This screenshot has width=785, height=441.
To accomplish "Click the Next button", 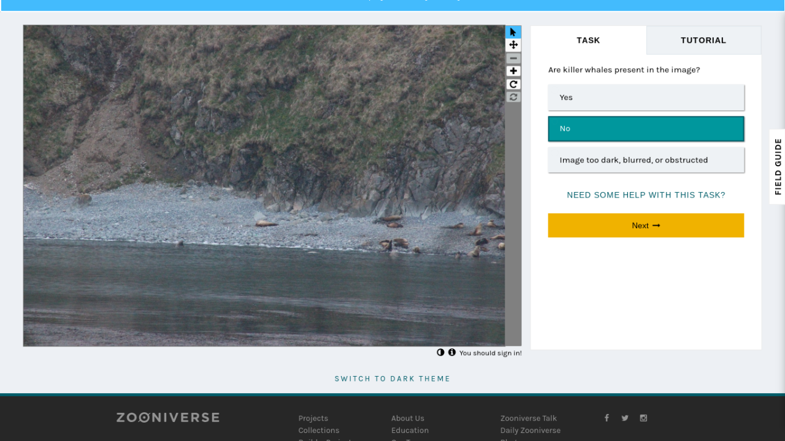I will [646, 226].
